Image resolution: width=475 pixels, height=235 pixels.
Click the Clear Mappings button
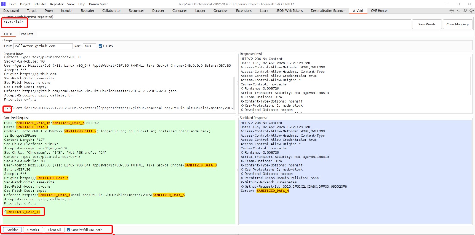[x=457, y=24]
